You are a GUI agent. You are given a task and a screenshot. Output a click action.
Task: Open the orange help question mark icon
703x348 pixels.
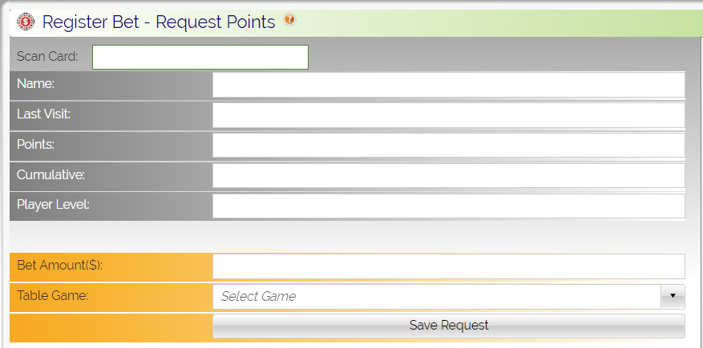[289, 19]
